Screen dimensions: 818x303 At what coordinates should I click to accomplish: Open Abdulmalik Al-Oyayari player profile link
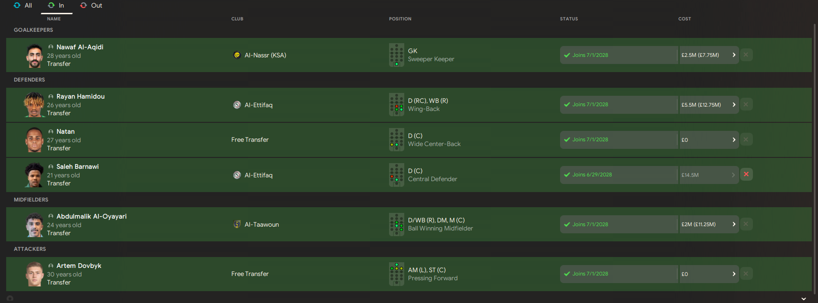91,216
